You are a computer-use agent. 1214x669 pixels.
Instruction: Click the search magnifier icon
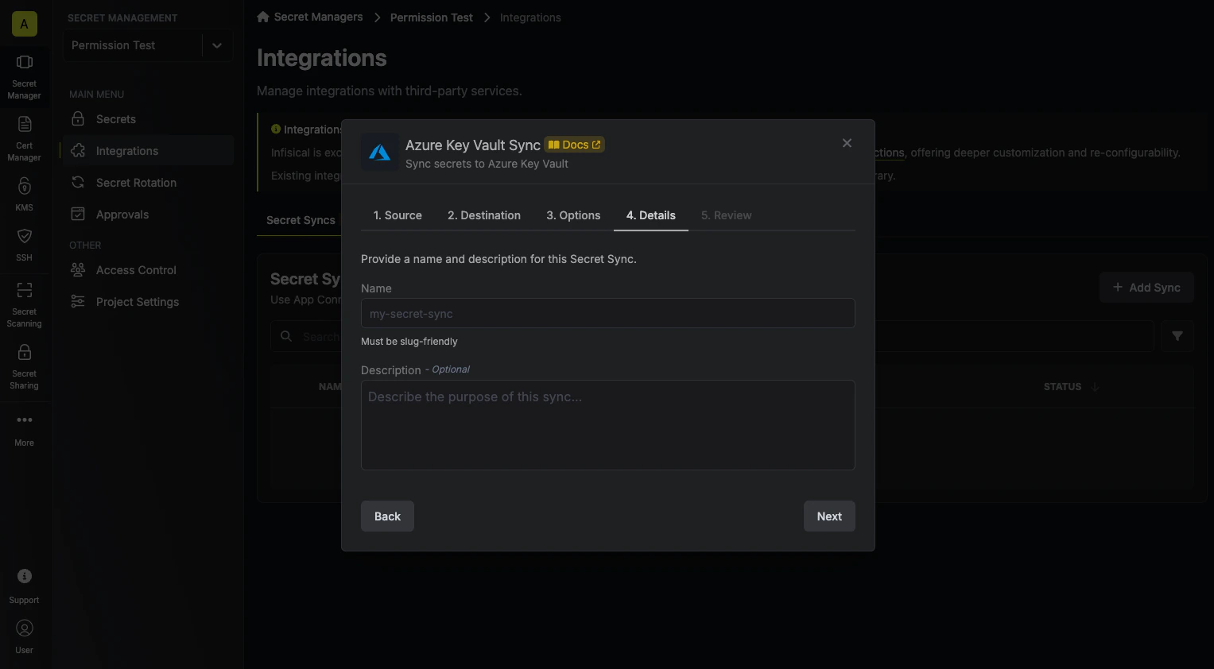[286, 336]
